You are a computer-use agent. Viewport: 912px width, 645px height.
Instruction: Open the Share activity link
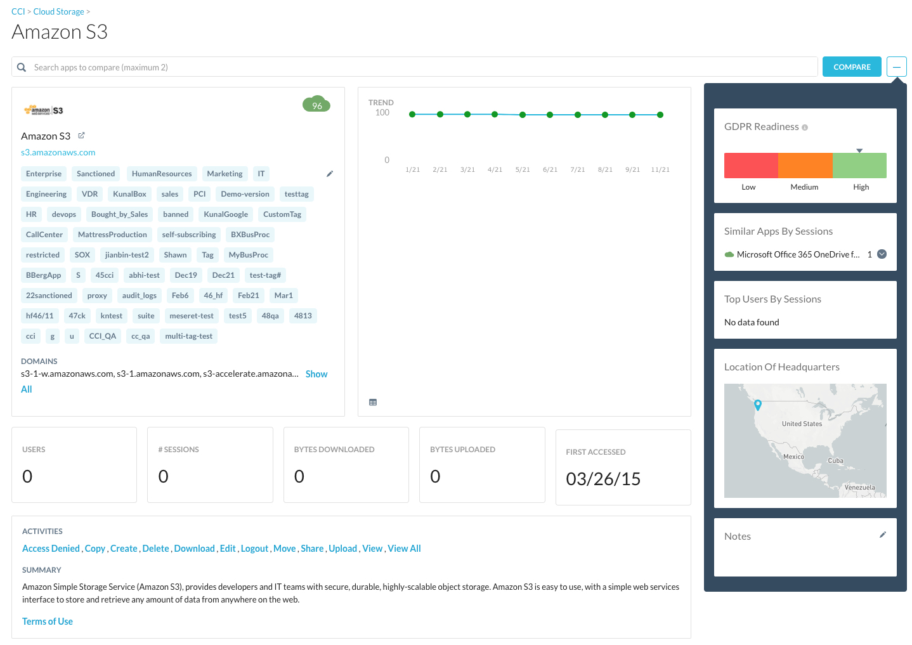point(312,549)
